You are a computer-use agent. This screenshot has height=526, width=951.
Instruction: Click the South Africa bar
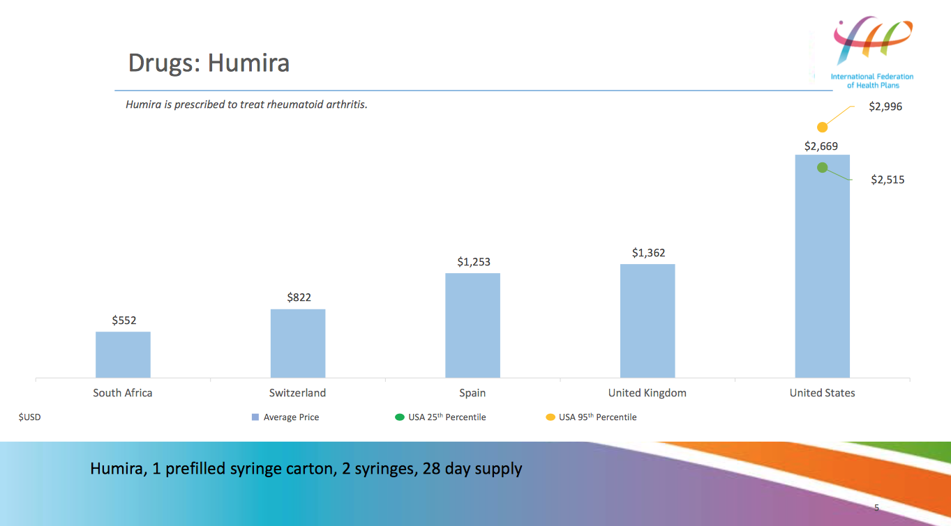(123, 355)
